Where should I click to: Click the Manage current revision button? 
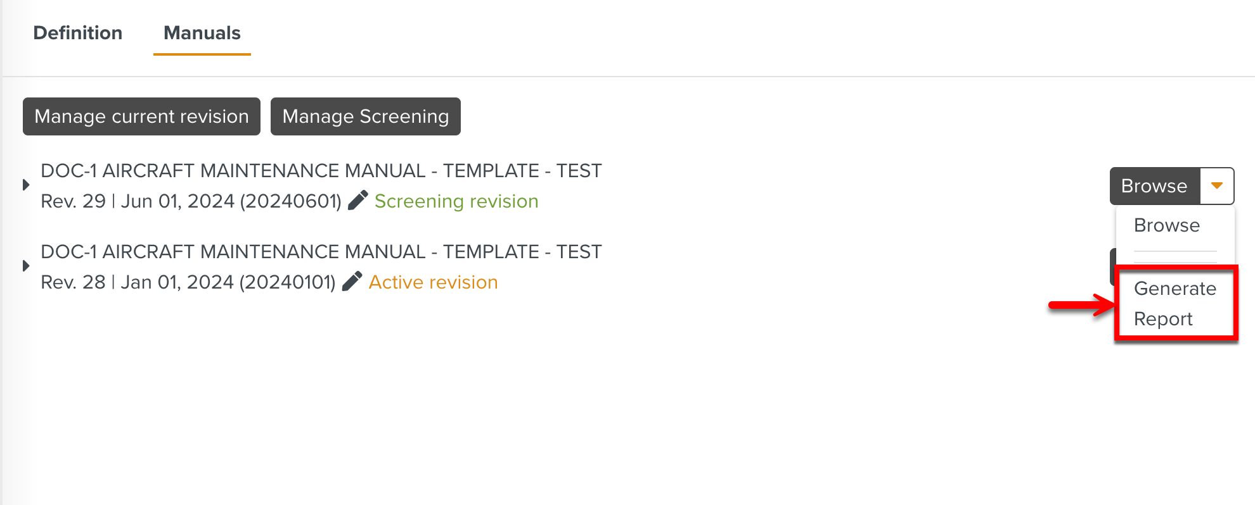141,116
